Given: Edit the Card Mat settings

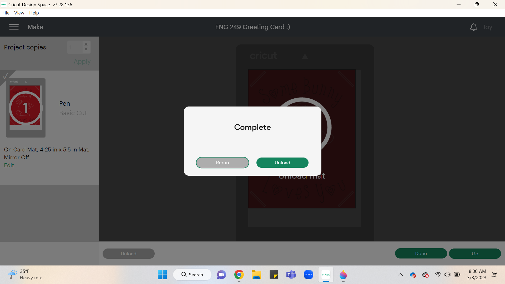Looking at the screenshot, I should coord(9,165).
